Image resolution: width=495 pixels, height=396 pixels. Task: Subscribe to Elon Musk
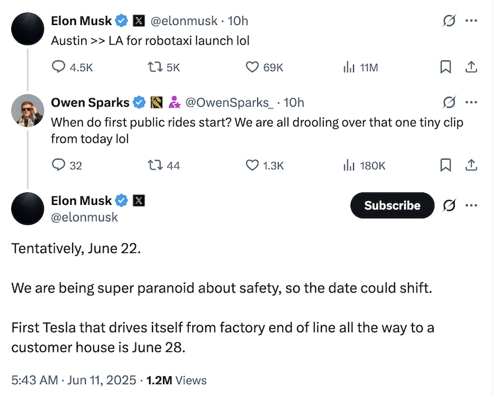392,206
